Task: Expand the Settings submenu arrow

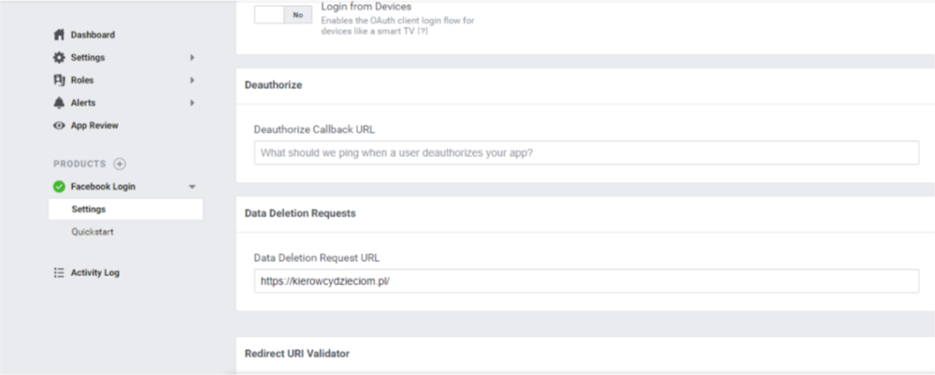Action: 192,58
